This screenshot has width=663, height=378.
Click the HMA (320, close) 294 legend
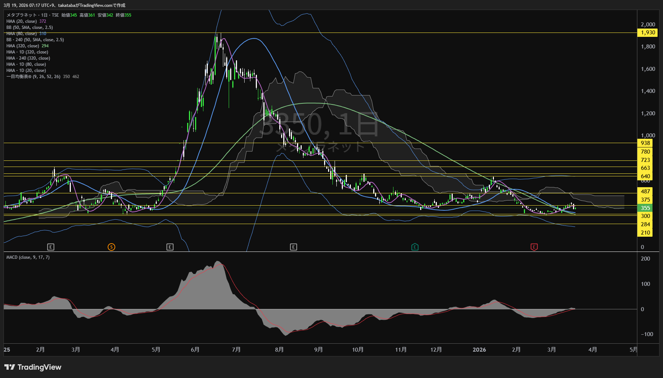(27, 46)
